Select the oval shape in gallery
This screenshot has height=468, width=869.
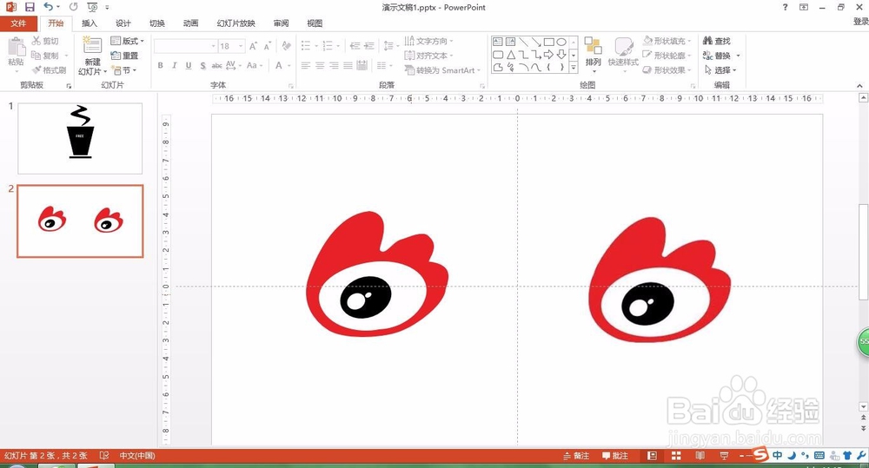561,42
